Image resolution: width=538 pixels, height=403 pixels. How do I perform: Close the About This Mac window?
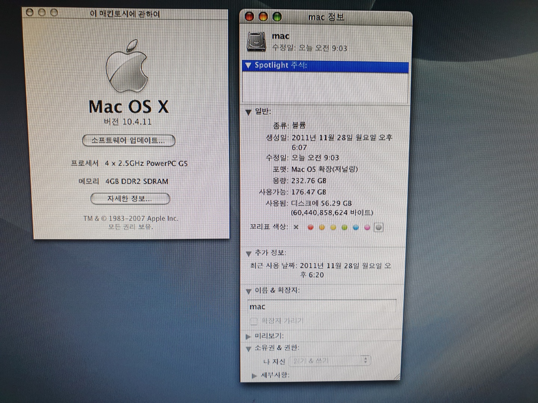tap(30, 13)
